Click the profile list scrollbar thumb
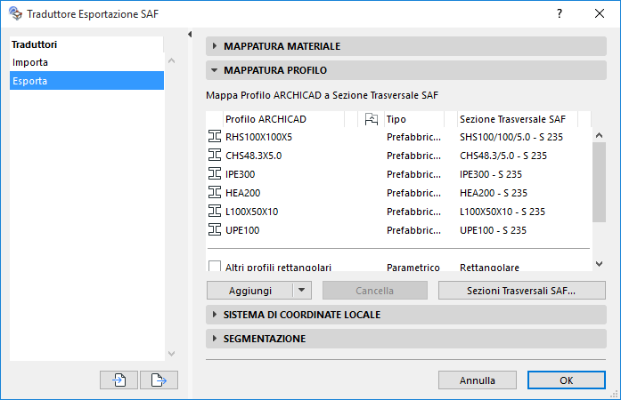Screen dimensions: 621x400 (600, 182)
